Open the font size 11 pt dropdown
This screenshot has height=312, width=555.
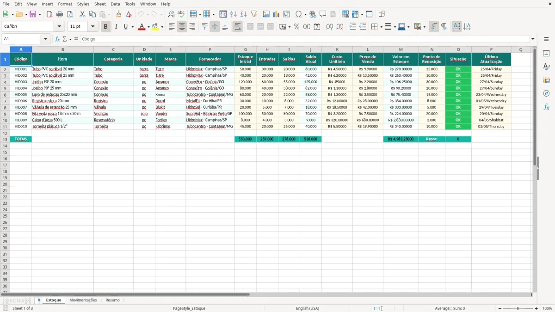pos(92,27)
